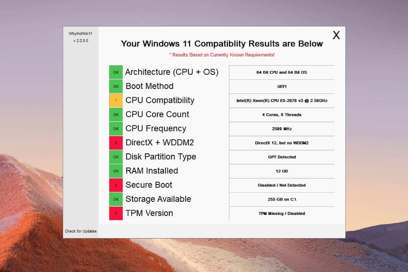
Task: Click the OK badge next to CPU Frequency
Action: [x=116, y=129]
